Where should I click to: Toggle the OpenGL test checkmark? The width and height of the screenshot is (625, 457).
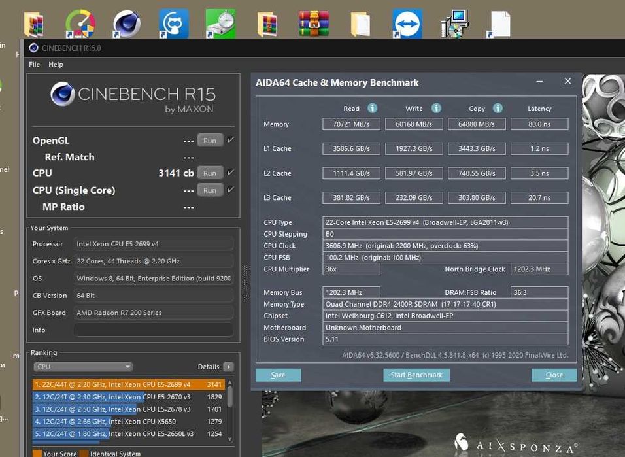(230, 140)
